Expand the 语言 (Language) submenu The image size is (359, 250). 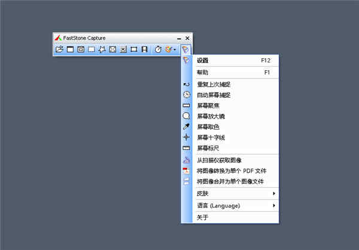[235, 206]
